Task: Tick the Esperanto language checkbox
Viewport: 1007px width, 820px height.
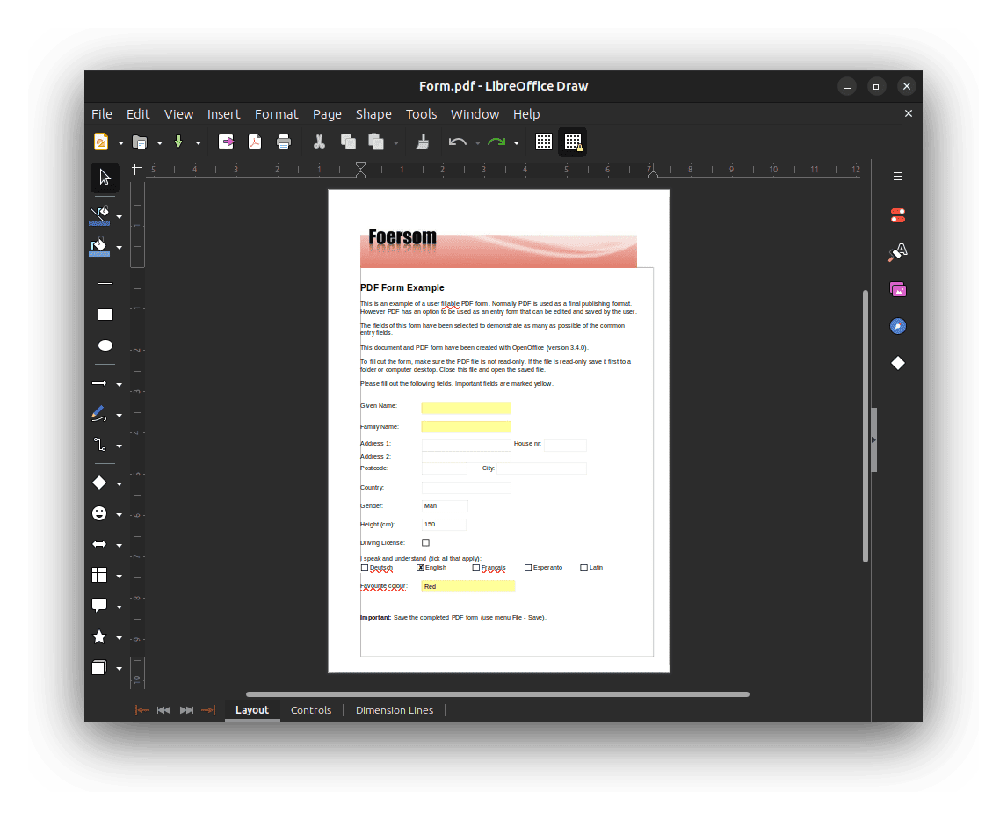Action: [528, 568]
